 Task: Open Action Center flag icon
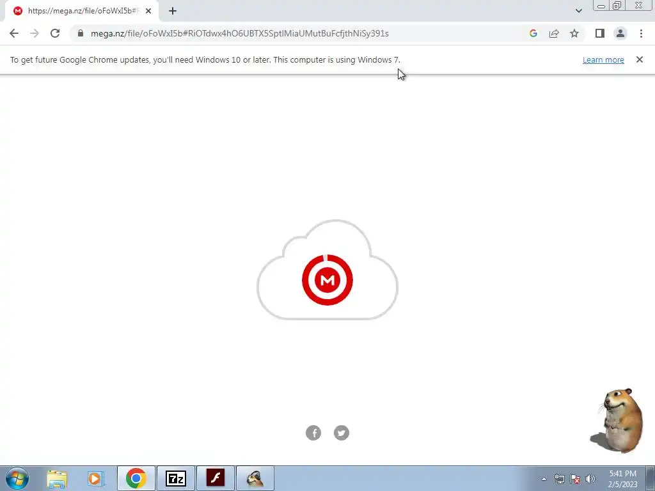pos(575,479)
